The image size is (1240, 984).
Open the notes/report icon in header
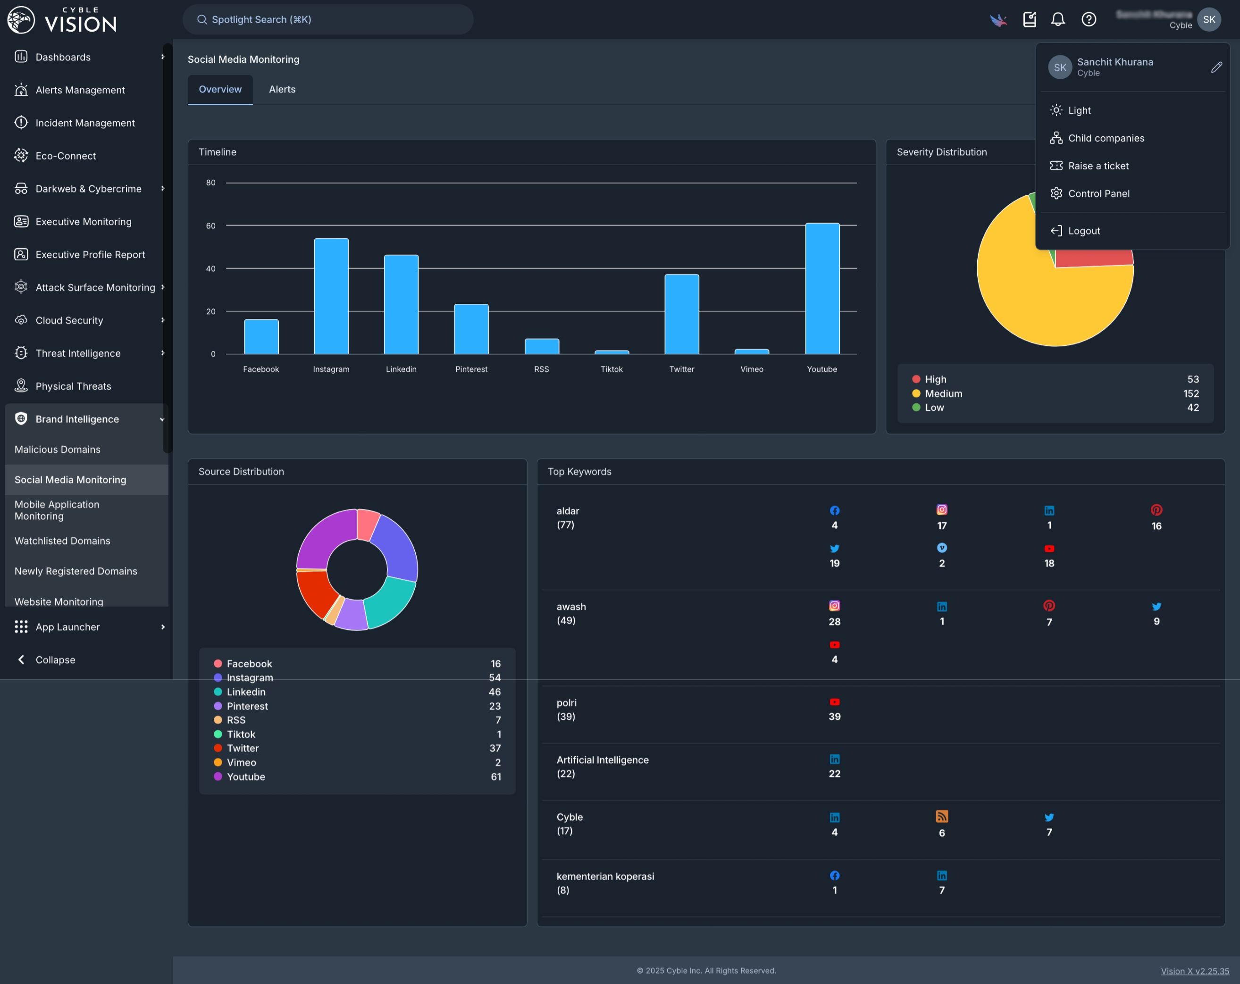tap(1030, 19)
